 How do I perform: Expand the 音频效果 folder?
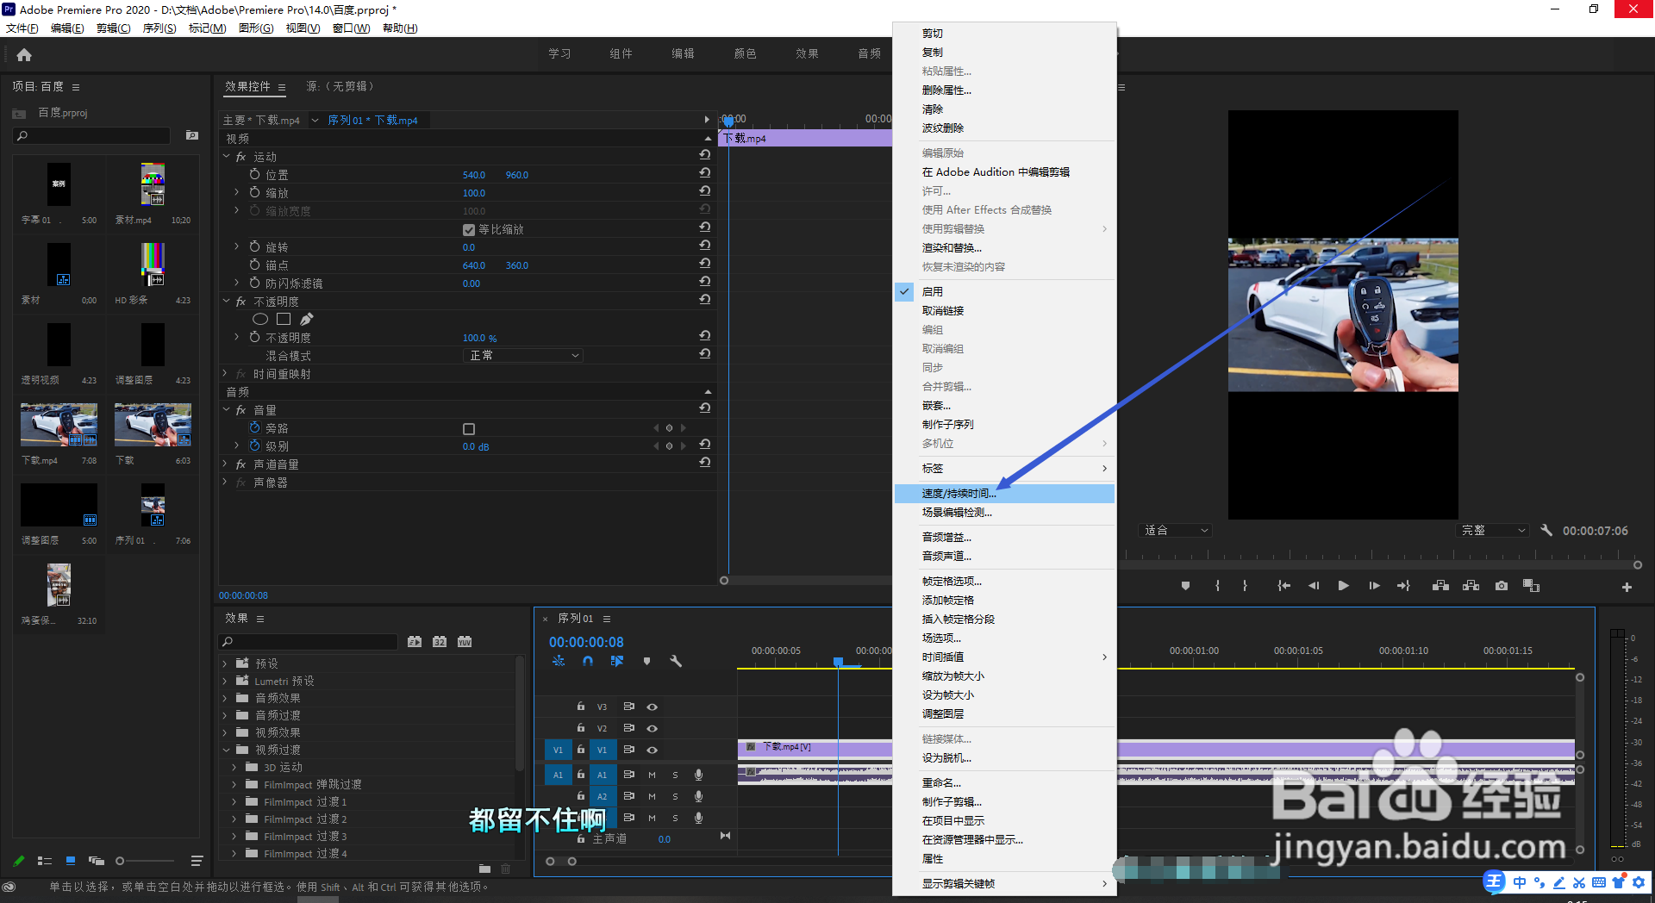coord(226,699)
